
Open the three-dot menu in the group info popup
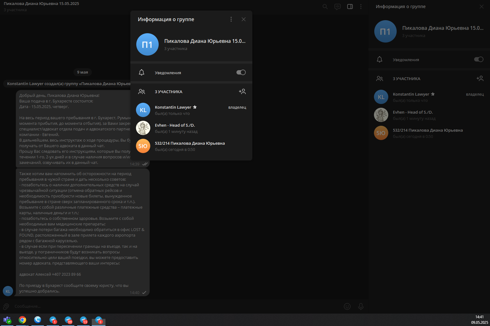231,19
